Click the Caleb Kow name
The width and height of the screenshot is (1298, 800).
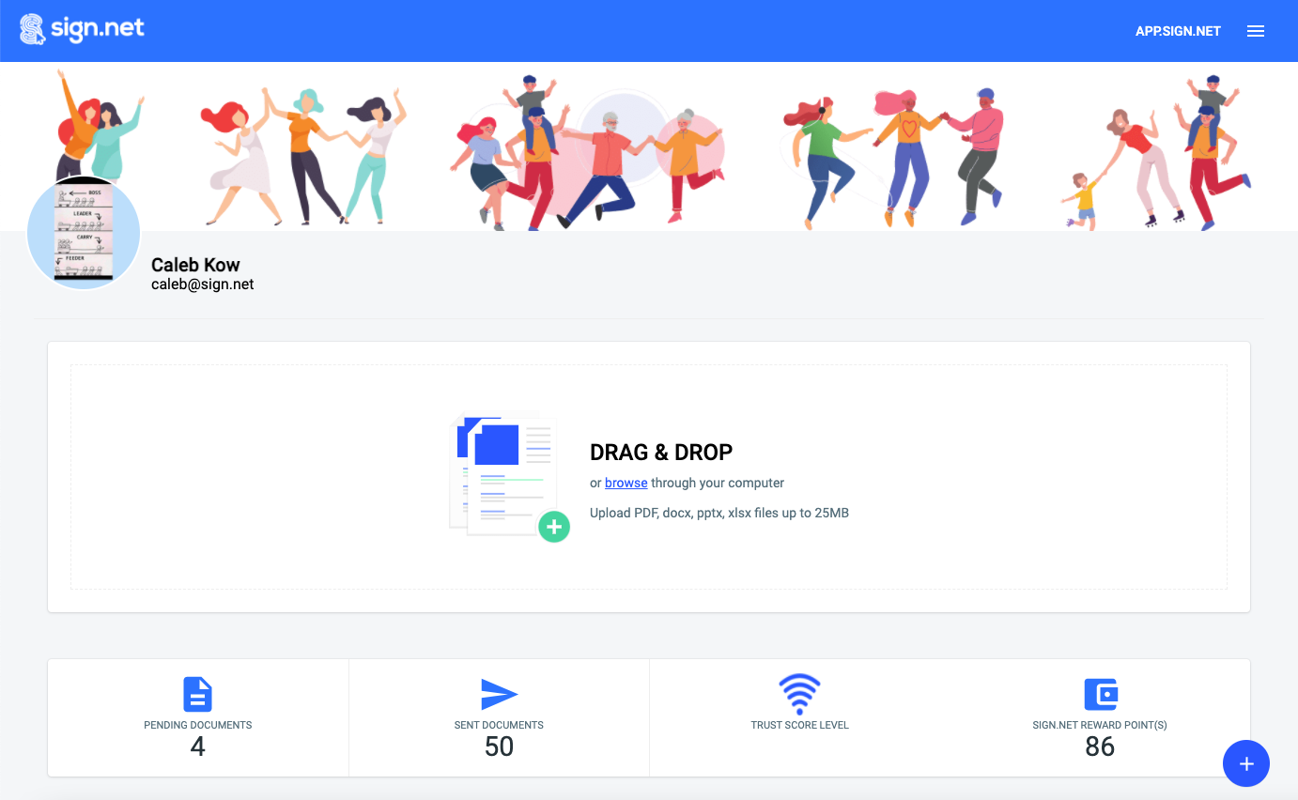[x=195, y=265]
